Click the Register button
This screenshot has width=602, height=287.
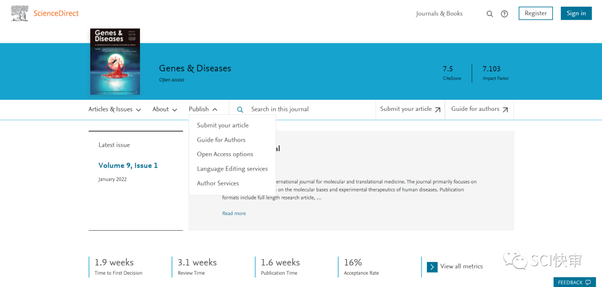point(535,13)
